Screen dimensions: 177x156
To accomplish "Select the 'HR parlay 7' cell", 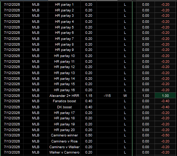I will pos(64,39).
